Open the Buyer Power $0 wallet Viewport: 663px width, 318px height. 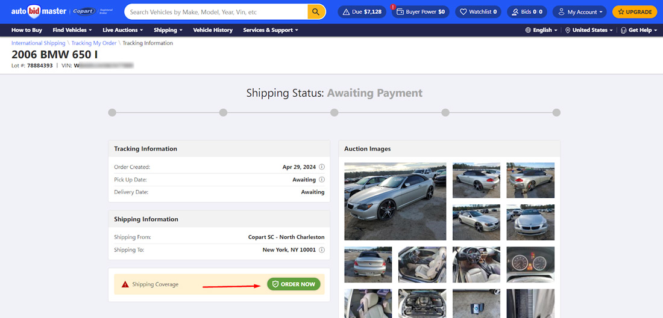coord(420,12)
